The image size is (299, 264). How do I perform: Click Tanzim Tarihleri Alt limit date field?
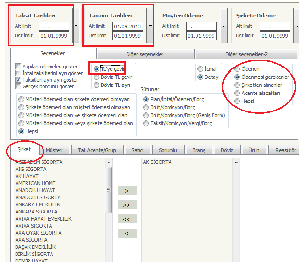(x=128, y=26)
